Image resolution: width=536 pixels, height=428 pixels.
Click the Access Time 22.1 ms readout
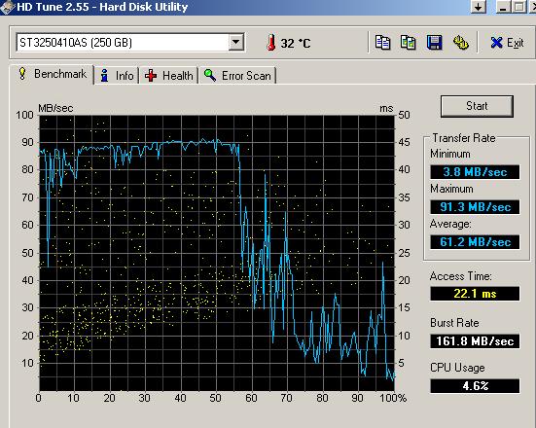475,294
